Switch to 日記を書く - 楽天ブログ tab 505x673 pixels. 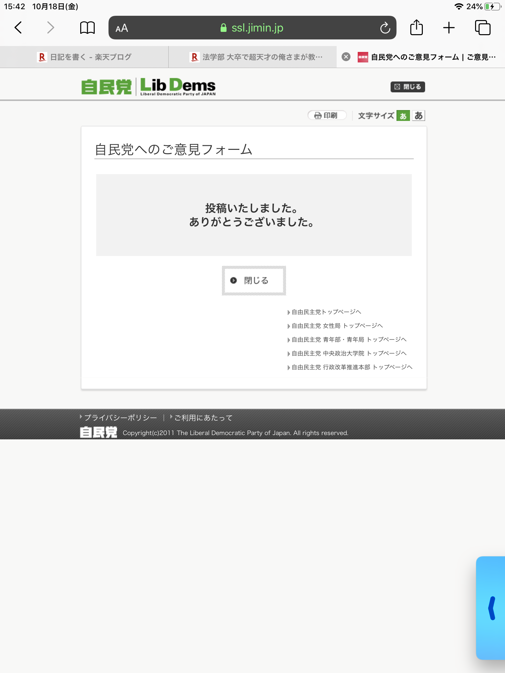click(x=84, y=57)
